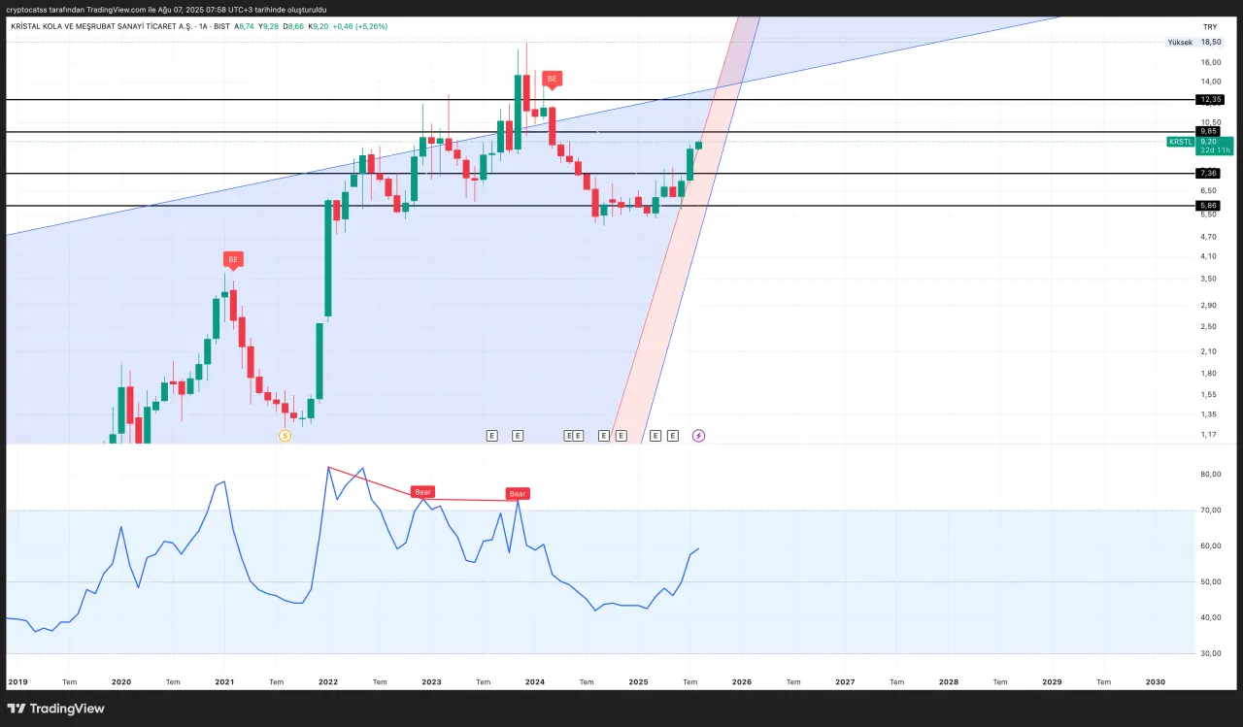
Task: Click 2022 on the time axis
Action: click(x=328, y=682)
